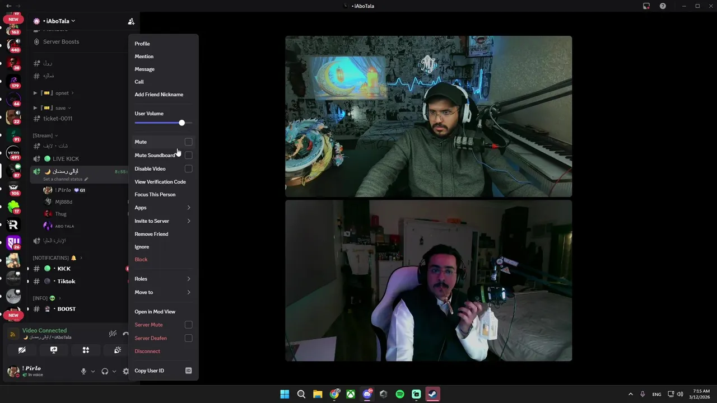717x403 pixels.
Task: Select Ignore in context menu
Action: 163,247
